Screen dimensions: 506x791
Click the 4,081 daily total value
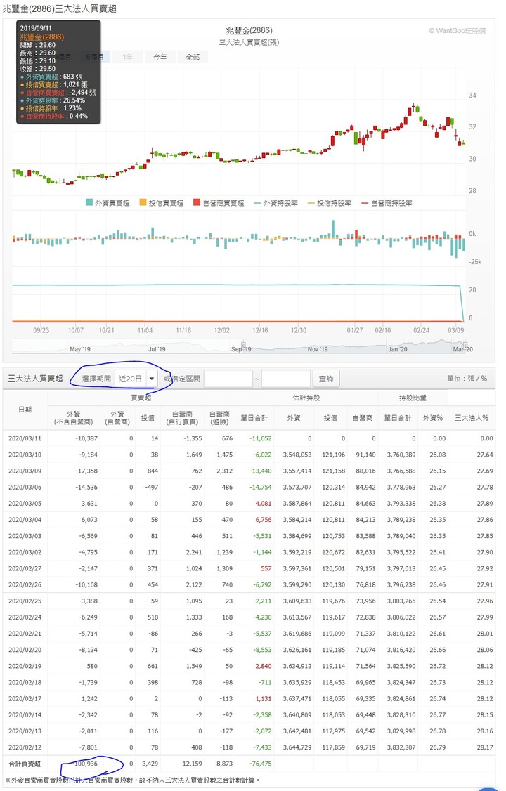pyautogui.click(x=264, y=504)
